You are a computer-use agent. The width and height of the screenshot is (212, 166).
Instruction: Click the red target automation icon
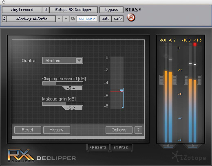click(x=131, y=17)
